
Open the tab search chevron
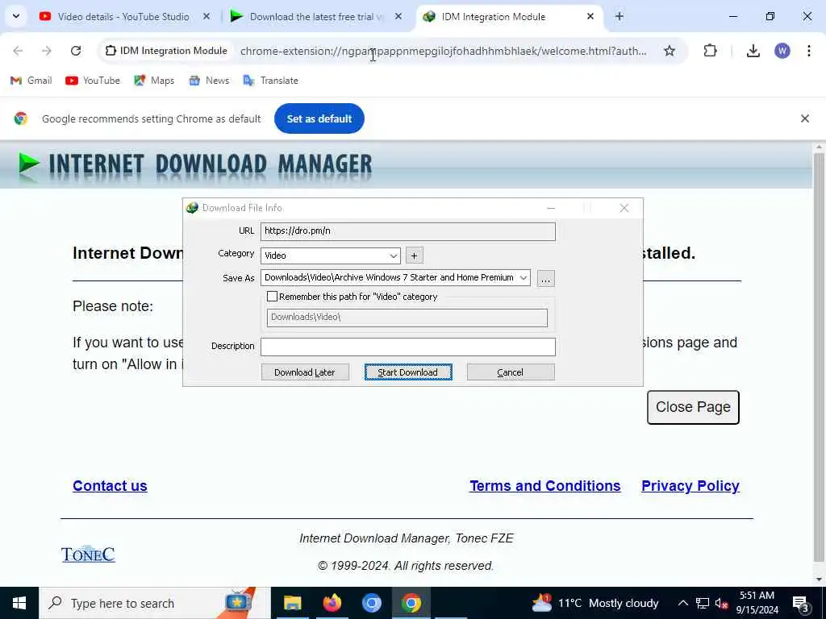16,16
